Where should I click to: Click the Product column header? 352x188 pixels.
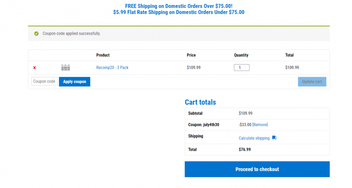pos(103,55)
